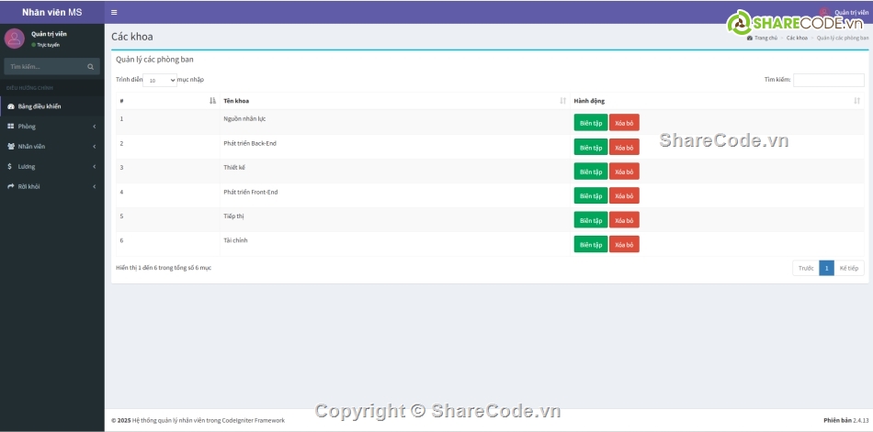Open the Rời khỏi menu item
Screen dimensions: 873x432
pyautogui.click(x=52, y=186)
